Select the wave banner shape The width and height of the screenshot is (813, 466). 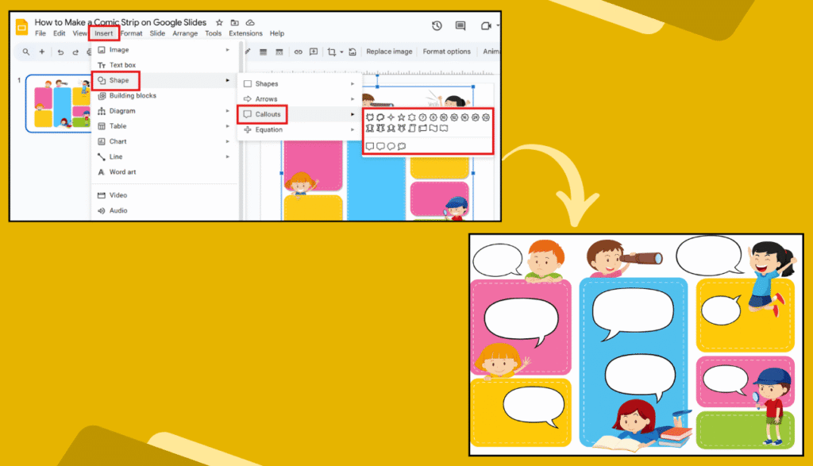coord(433,128)
